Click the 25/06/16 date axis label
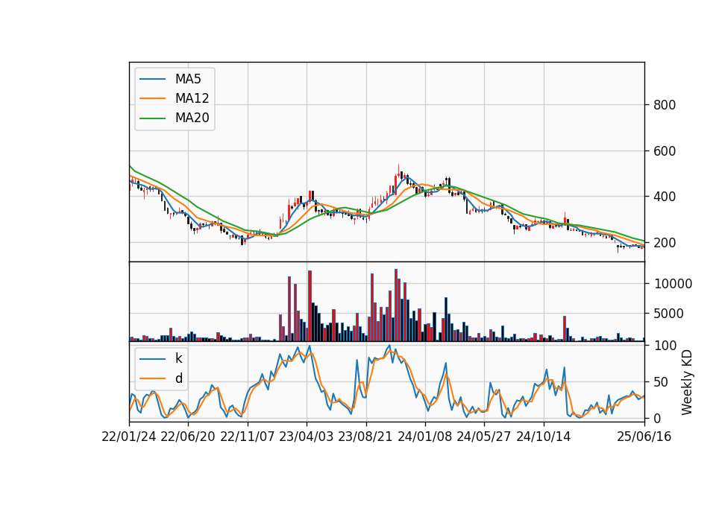716x514 pixels. click(644, 437)
